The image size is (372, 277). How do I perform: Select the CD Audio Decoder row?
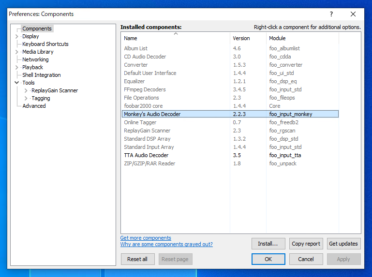click(230, 57)
